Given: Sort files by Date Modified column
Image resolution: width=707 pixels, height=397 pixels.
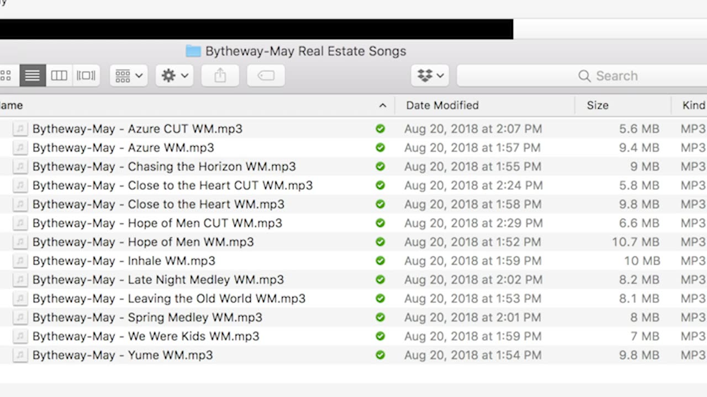Looking at the screenshot, I should [x=442, y=105].
